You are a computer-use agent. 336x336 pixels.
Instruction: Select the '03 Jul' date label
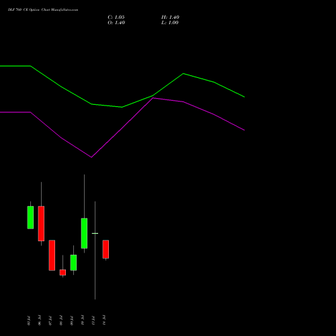(x=29, y=321)
